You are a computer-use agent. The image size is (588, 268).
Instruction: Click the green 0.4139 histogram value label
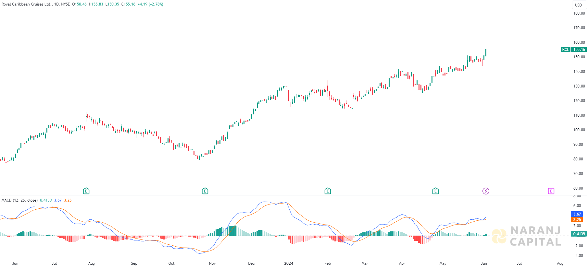coord(579,234)
